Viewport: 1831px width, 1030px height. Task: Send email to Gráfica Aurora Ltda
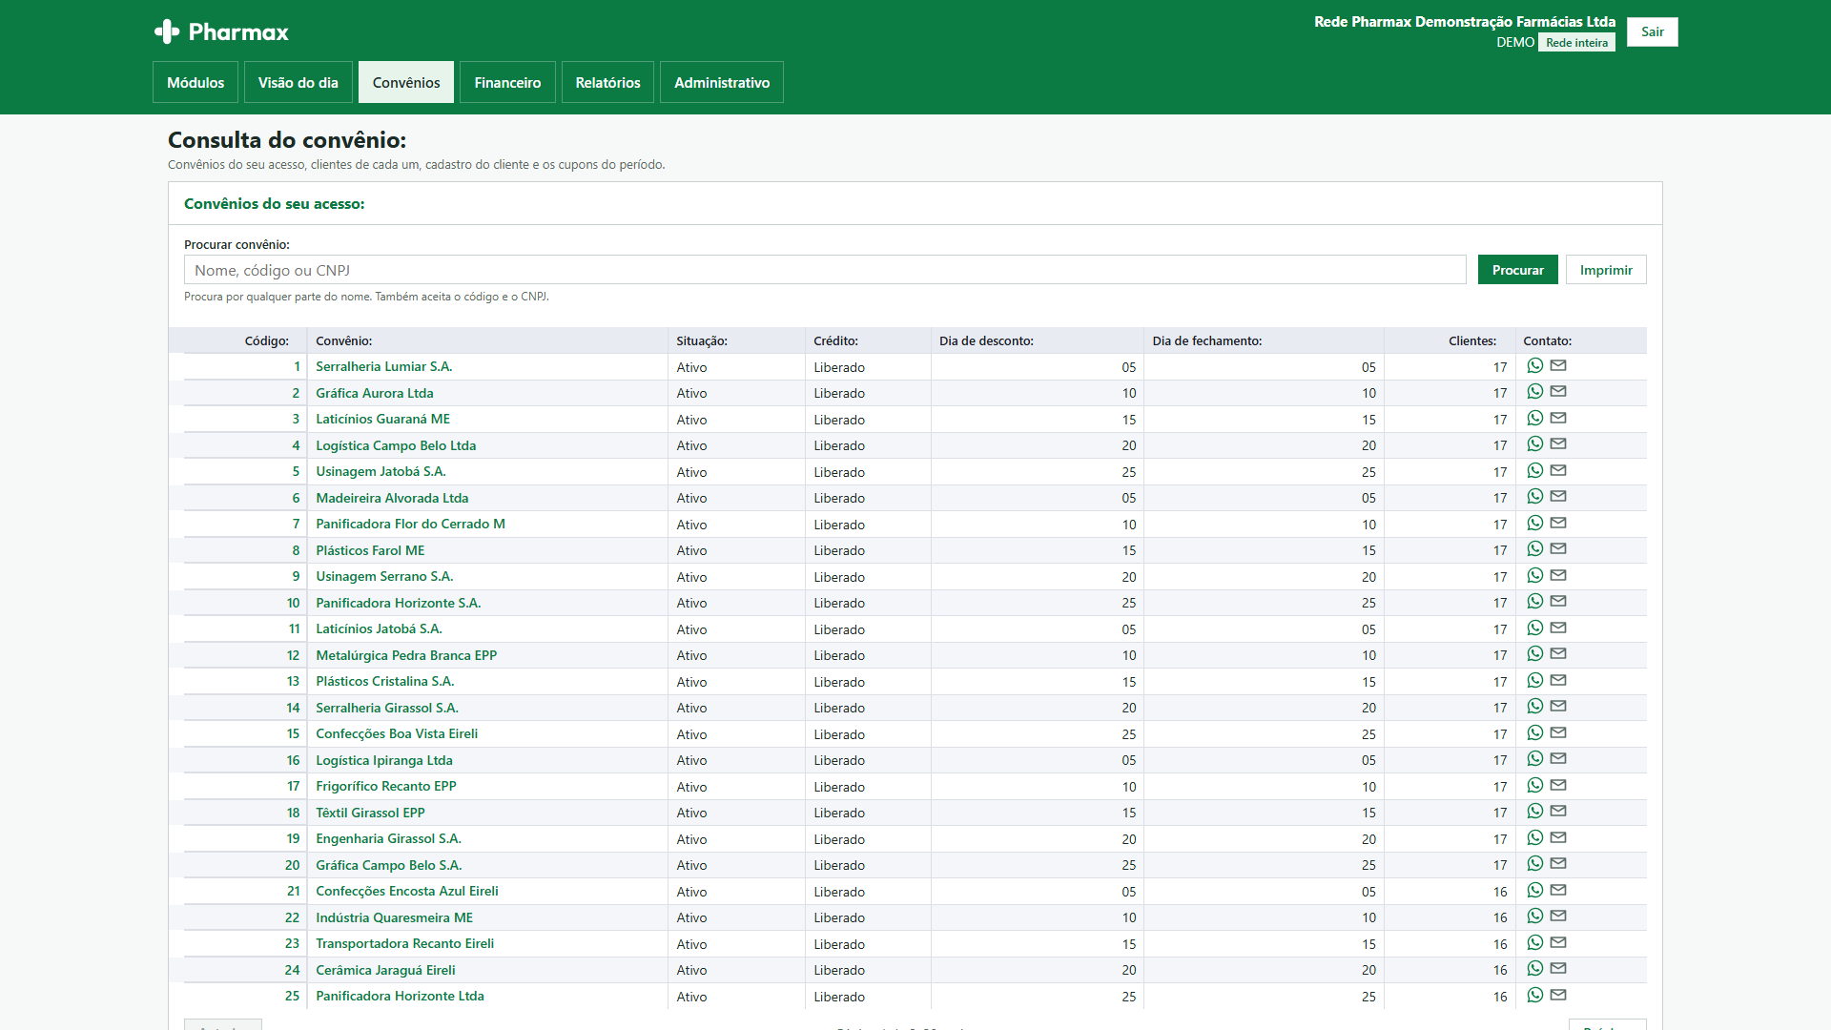1558,392
